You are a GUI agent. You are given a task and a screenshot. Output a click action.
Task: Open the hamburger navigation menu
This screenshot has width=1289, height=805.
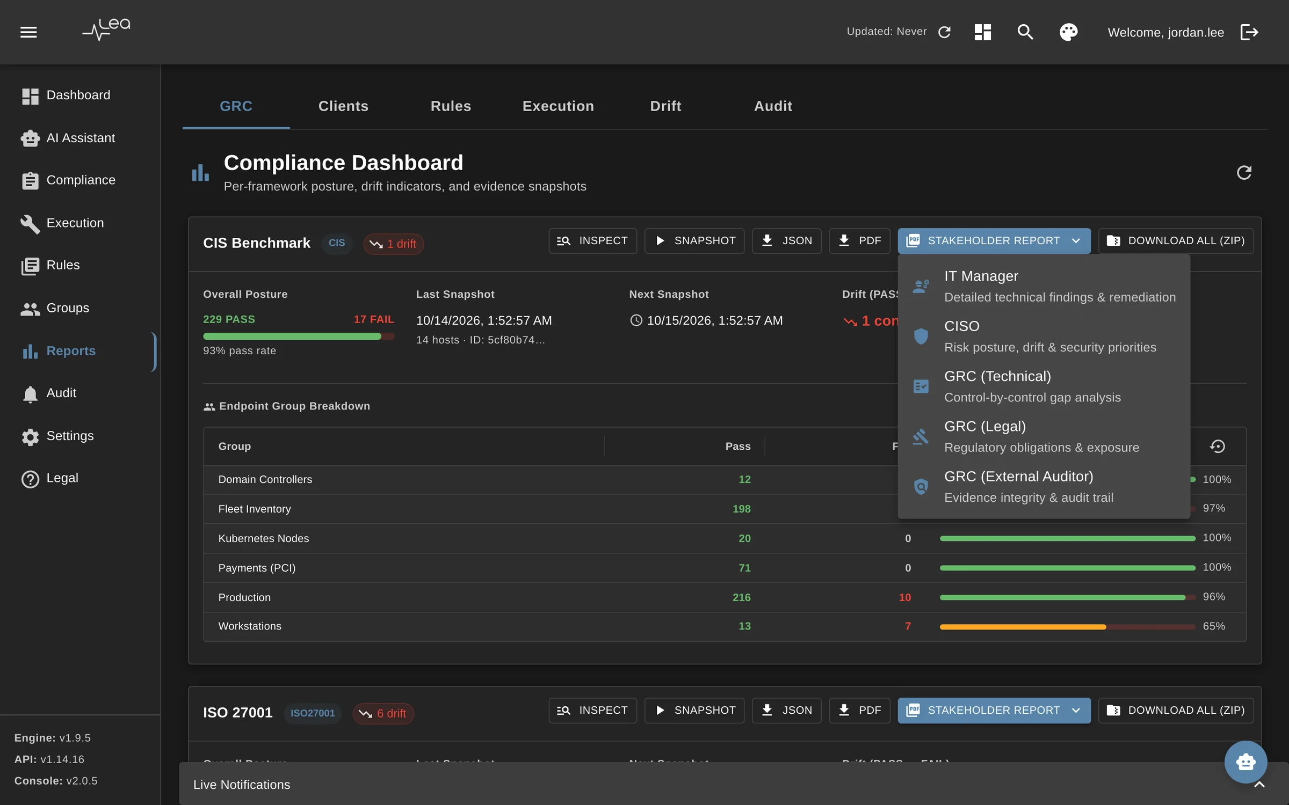pyautogui.click(x=28, y=32)
